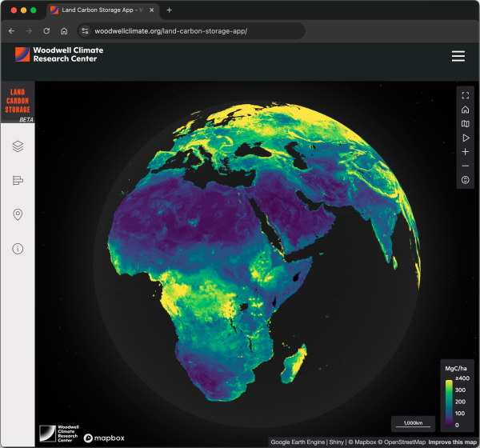Open the hamburger navigation menu
This screenshot has width=480, height=448.
[458, 56]
